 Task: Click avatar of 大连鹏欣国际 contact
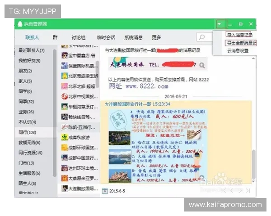tap(65, 189)
